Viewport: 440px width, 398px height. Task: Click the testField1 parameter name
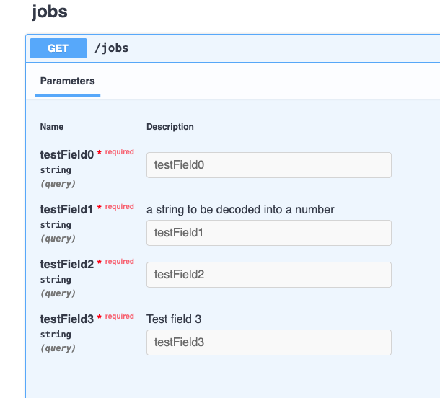coord(67,209)
